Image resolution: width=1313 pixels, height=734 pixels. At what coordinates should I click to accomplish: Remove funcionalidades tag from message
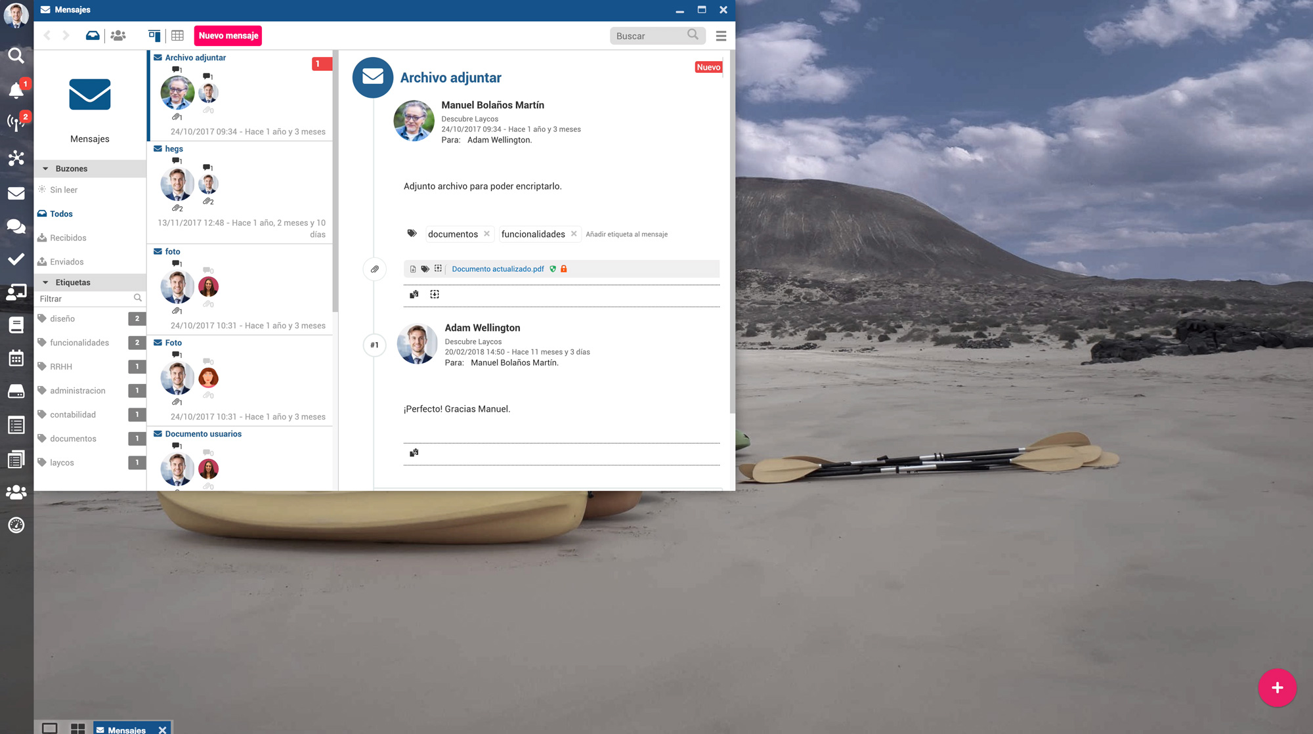tap(574, 234)
